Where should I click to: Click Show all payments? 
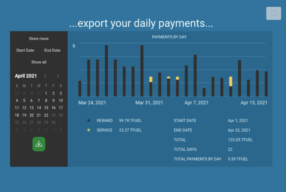tap(39, 62)
